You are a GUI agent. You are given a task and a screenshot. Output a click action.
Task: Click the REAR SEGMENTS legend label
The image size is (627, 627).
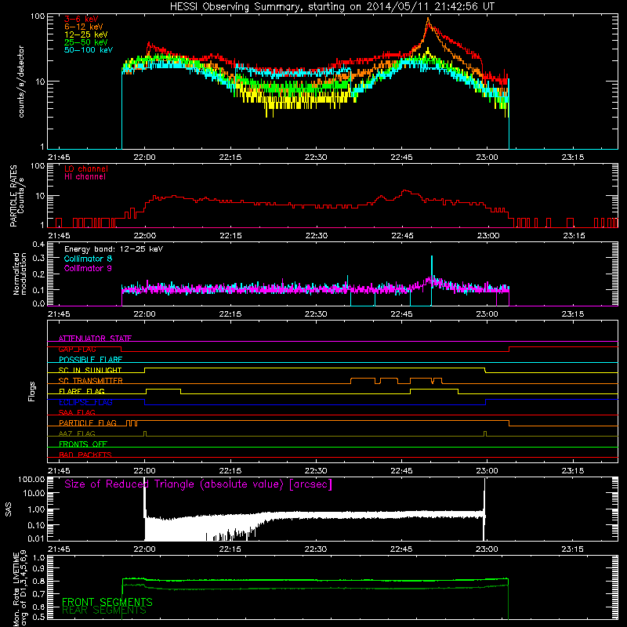point(104,611)
